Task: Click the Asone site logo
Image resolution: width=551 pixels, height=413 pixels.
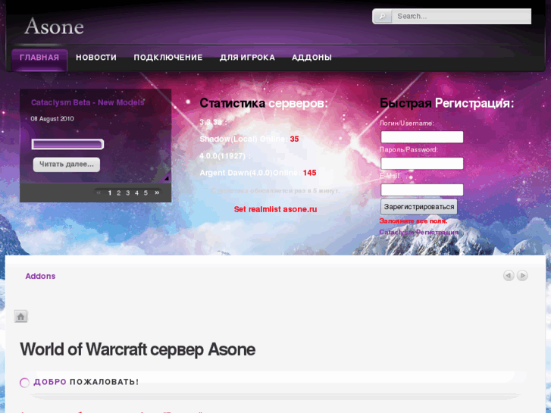Action: point(54,27)
